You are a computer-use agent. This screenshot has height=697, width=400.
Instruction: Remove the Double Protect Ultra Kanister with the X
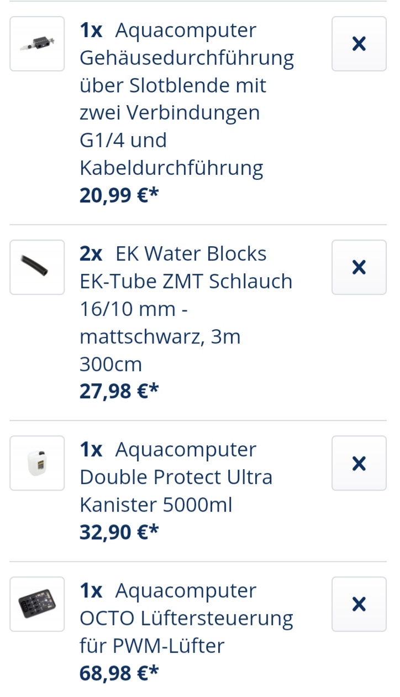point(359,463)
